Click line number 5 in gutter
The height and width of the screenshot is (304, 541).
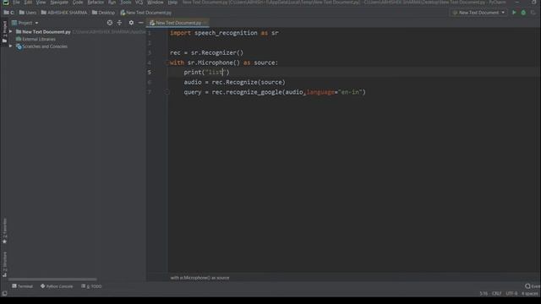(x=149, y=72)
